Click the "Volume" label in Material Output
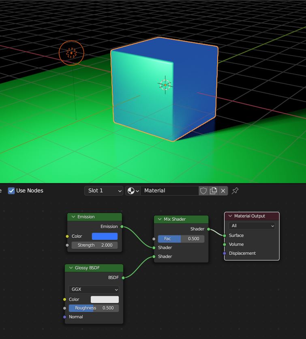The image size is (306, 339). pos(236,244)
